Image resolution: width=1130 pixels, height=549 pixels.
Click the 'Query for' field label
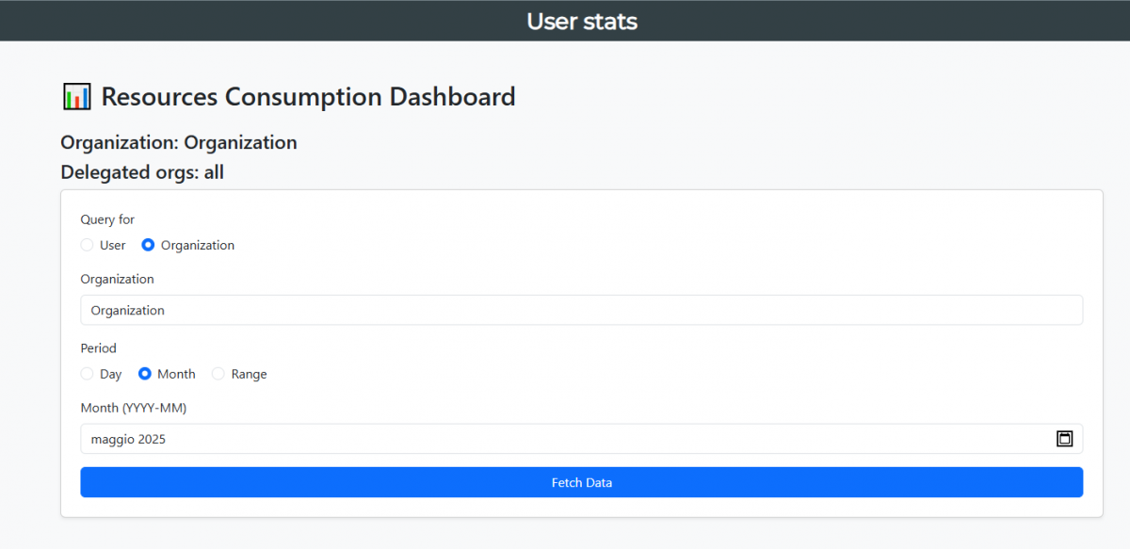107,219
